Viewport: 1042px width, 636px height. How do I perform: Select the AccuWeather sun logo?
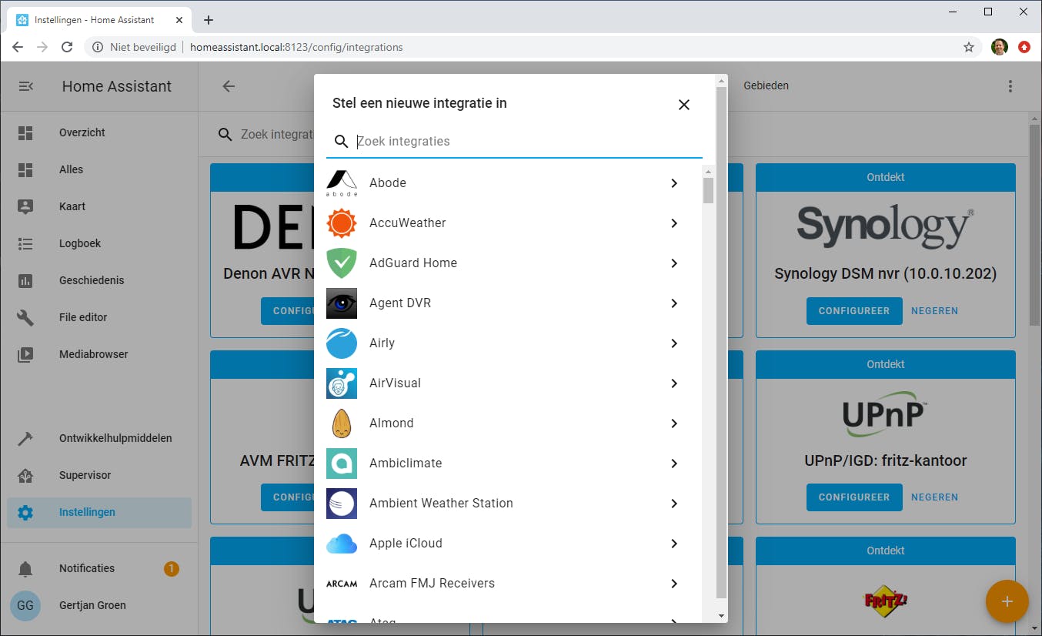point(342,223)
